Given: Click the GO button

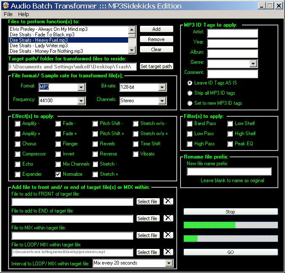Looking at the screenshot, I should pyautogui.click(x=231, y=252).
